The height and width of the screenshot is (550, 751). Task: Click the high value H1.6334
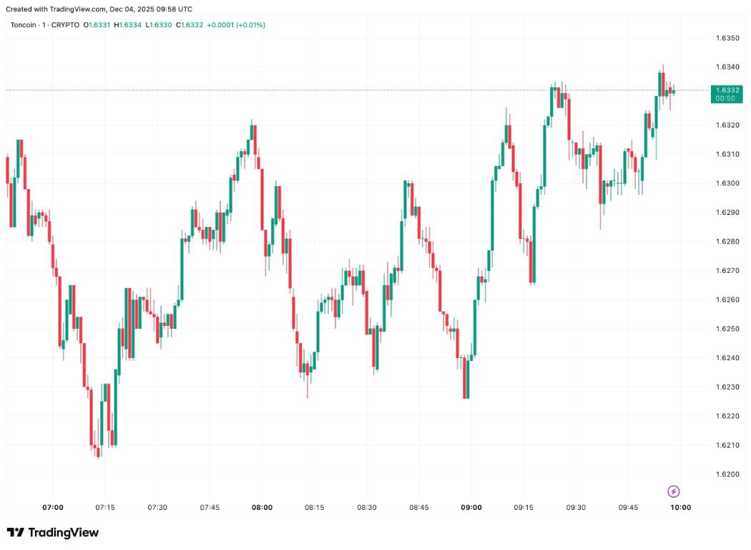click(x=127, y=25)
